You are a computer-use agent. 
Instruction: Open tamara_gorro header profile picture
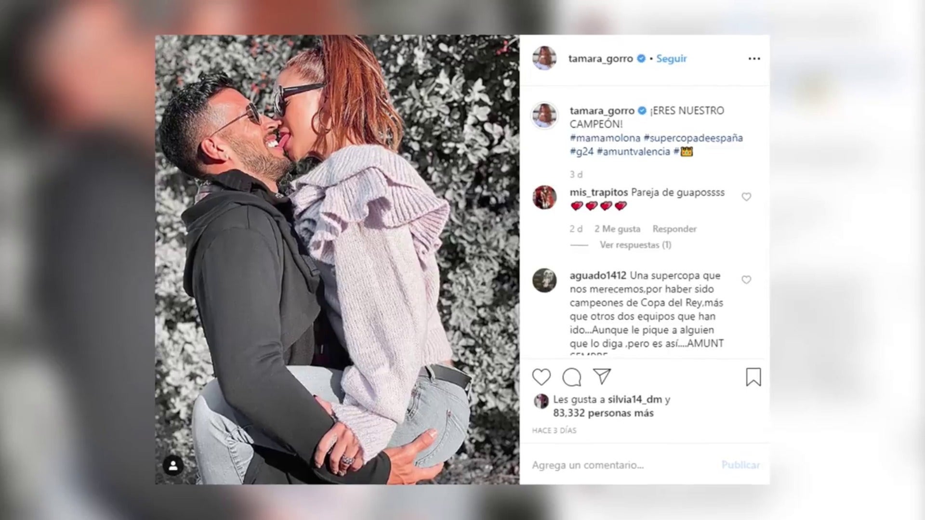click(544, 58)
